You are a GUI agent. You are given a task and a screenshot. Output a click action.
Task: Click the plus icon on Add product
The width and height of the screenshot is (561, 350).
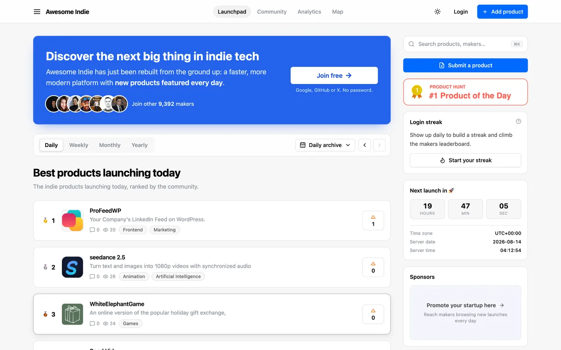[x=485, y=12]
